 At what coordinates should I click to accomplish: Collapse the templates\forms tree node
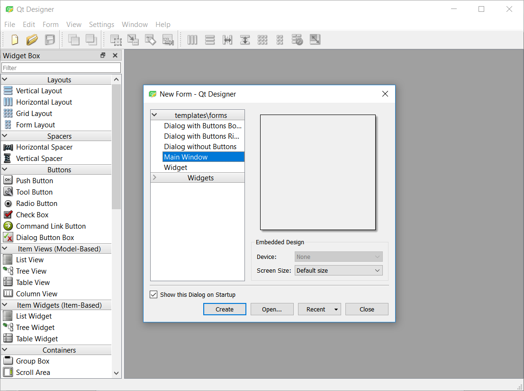click(154, 115)
